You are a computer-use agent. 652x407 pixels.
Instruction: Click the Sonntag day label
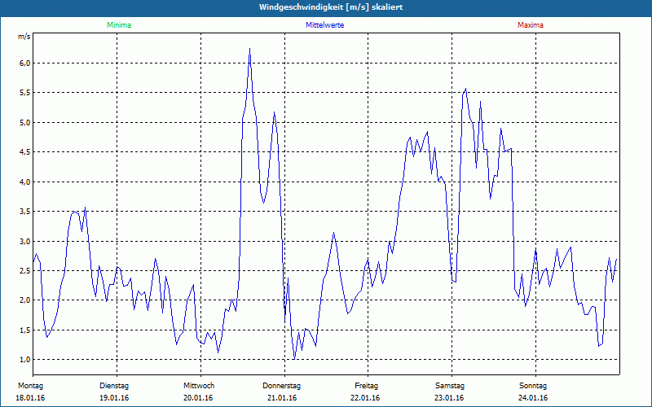(533, 386)
